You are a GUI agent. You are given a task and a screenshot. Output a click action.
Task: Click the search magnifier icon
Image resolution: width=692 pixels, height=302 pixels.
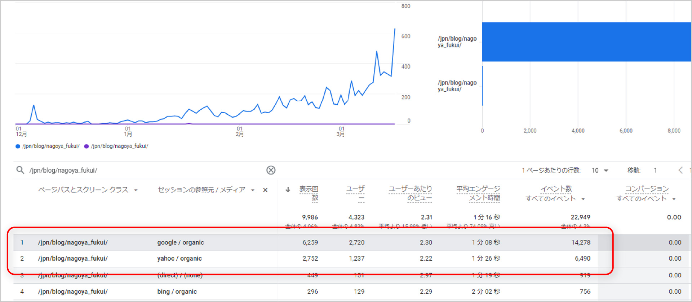tap(20, 170)
